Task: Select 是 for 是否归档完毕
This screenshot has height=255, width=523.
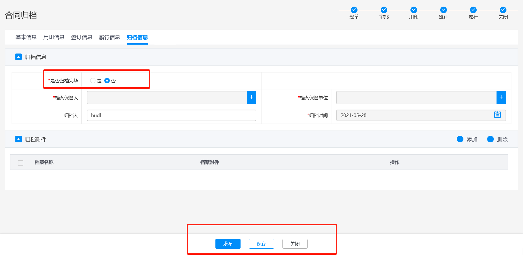Action: (93, 81)
